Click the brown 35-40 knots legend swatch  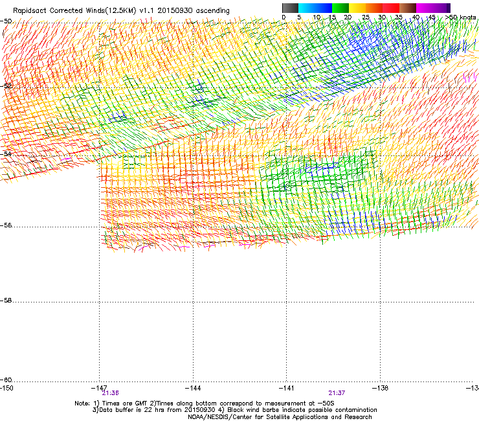click(408, 8)
